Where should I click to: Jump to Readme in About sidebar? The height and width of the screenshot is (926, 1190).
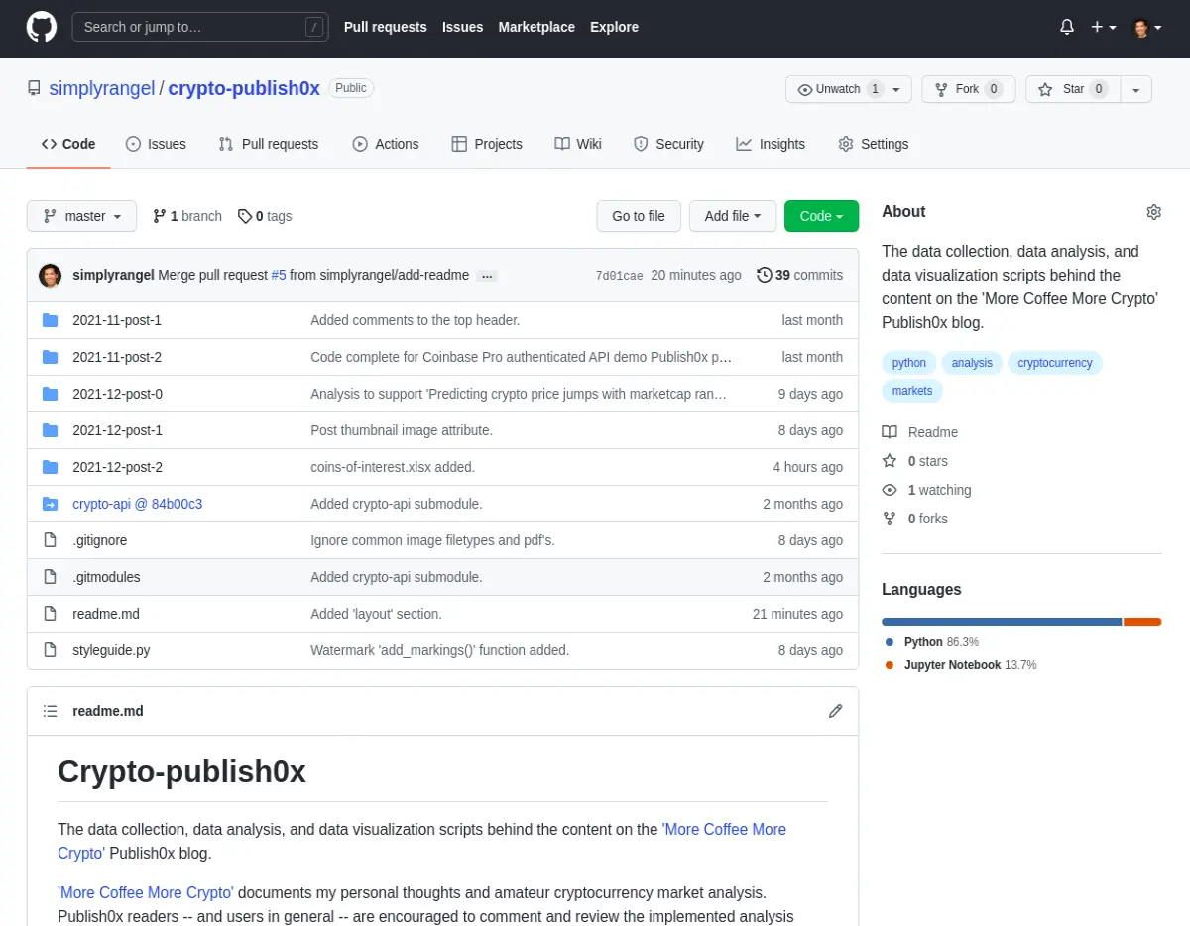click(x=920, y=432)
